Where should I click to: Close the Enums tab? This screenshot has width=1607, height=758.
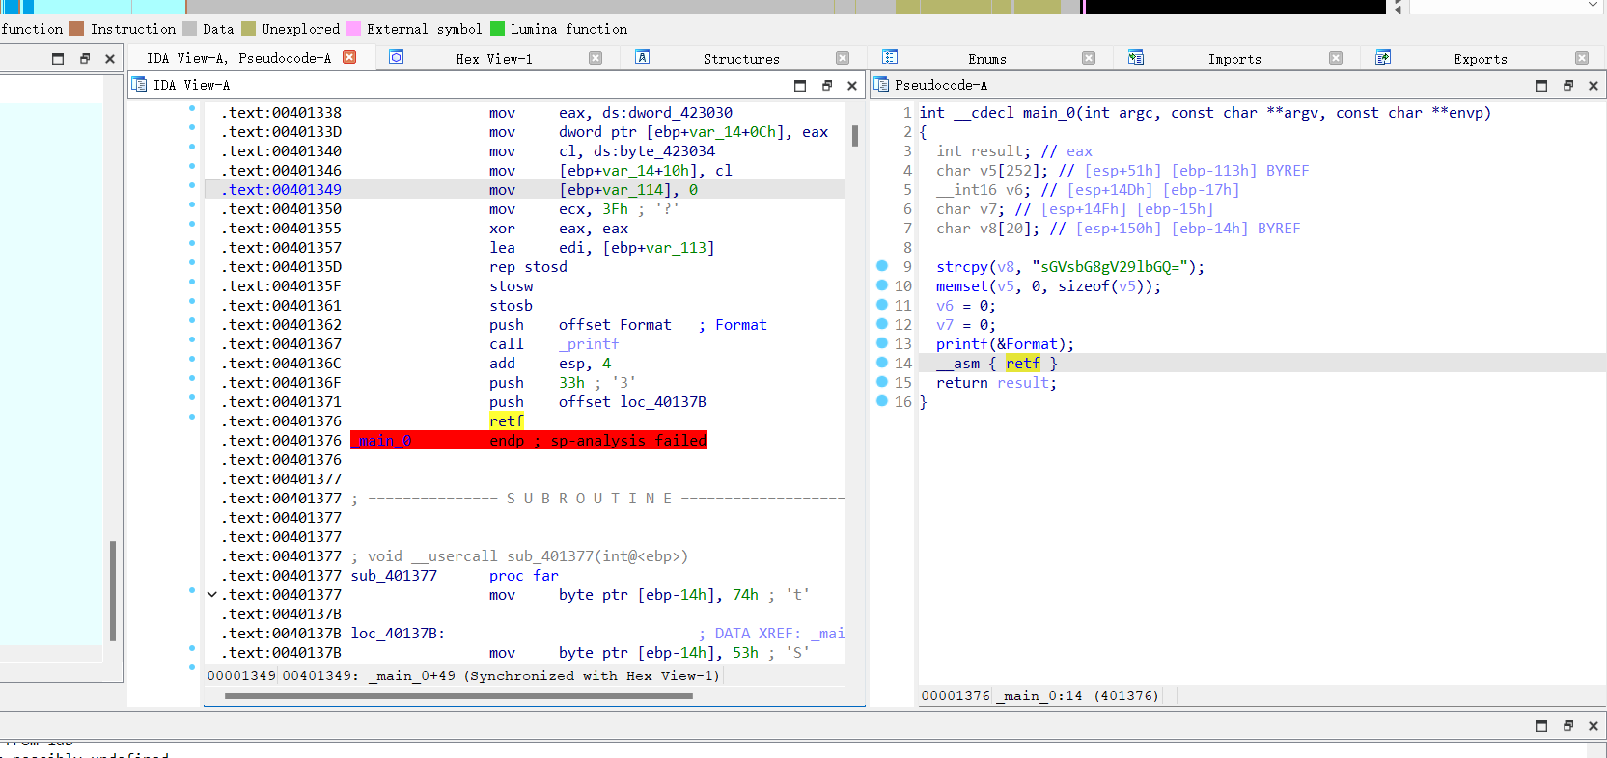click(x=1089, y=58)
